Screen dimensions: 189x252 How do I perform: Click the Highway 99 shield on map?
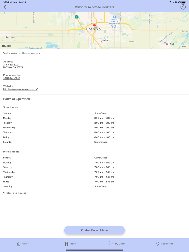click(x=77, y=17)
